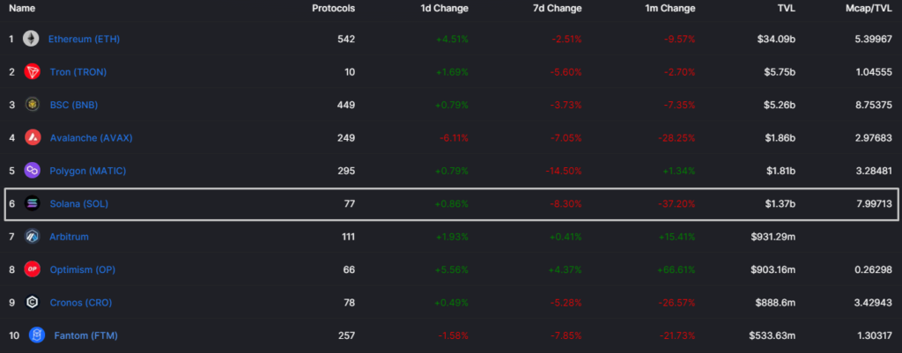Click the Optimism logo icon
Screen dimensions: 902x353
(x=33, y=269)
